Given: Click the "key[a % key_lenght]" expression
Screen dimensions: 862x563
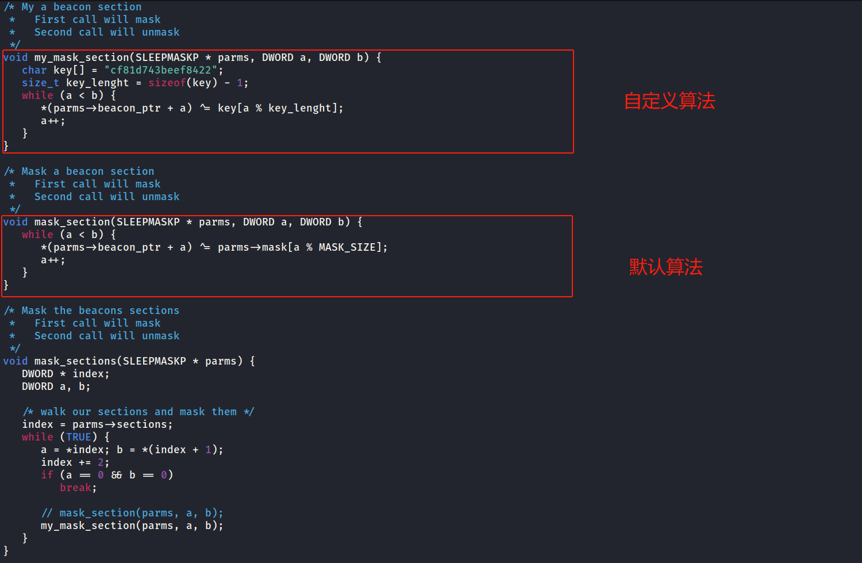Looking at the screenshot, I should pos(280,108).
